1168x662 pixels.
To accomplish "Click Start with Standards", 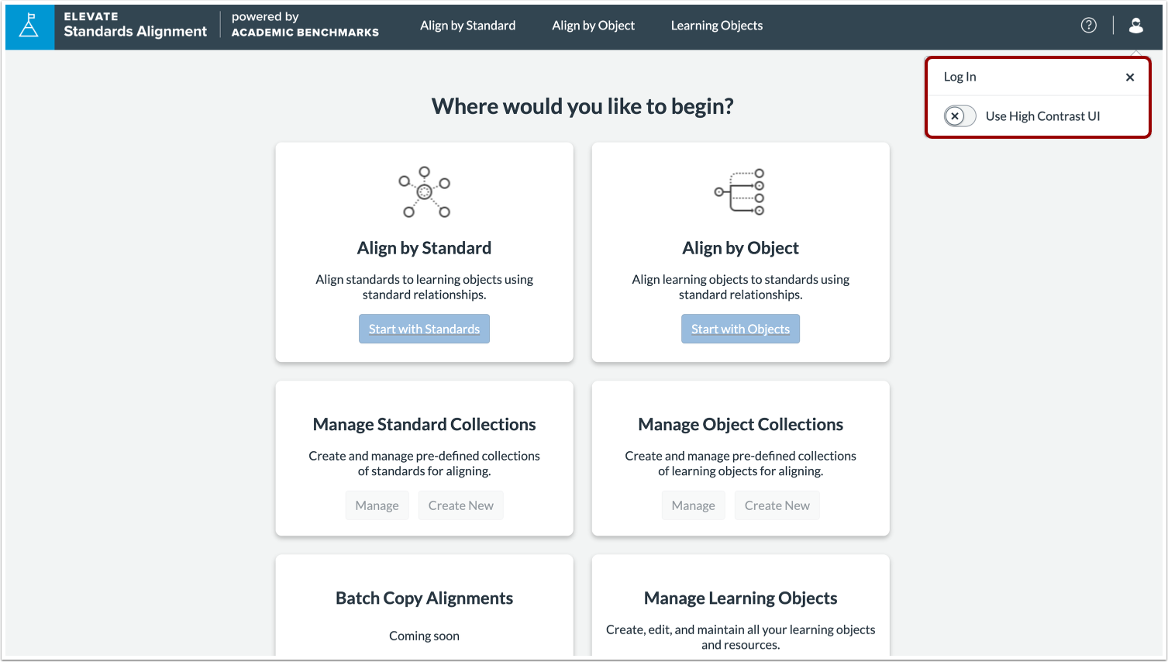I will 424,328.
